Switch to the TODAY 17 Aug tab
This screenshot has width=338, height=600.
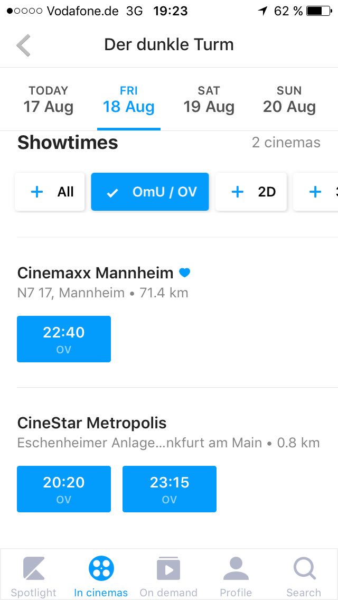click(x=49, y=100)
